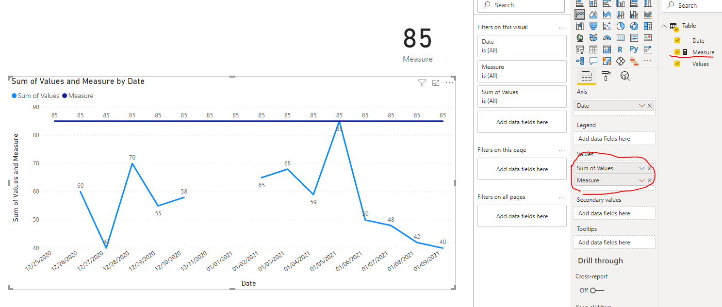Expand Sum of Values filter card
The width and height of the screenshot is (722, 307).
(x=522, y=97)
